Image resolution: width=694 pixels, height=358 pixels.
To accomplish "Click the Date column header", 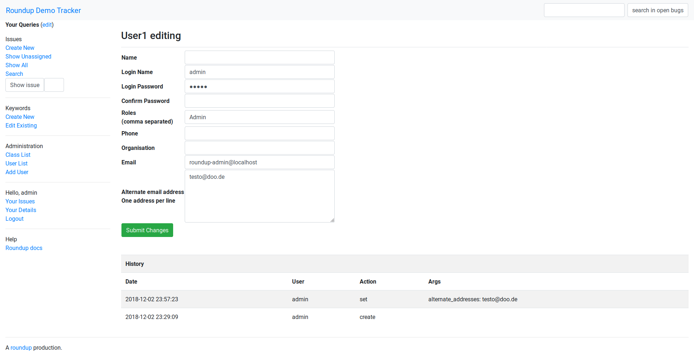I will coord(131,281).
